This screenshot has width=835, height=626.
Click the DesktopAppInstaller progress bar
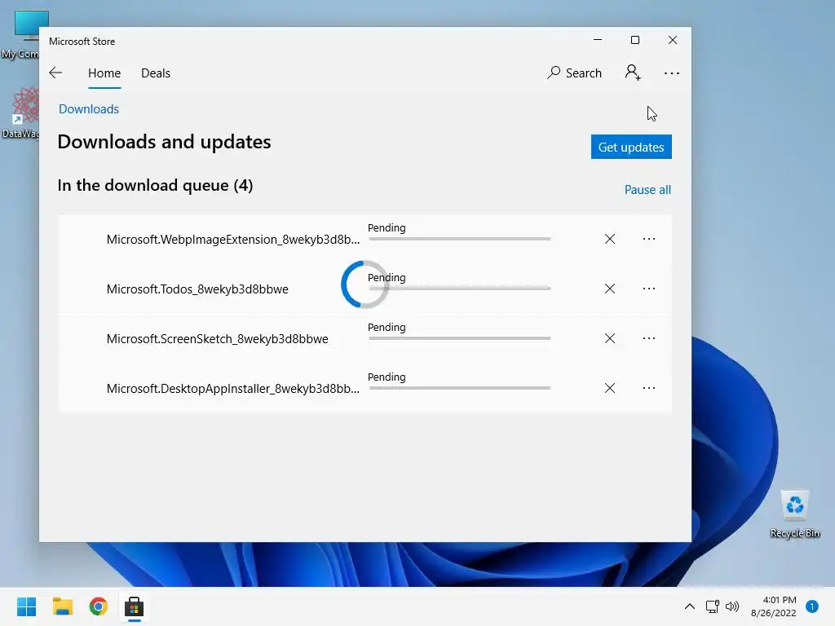coord(460,388)
